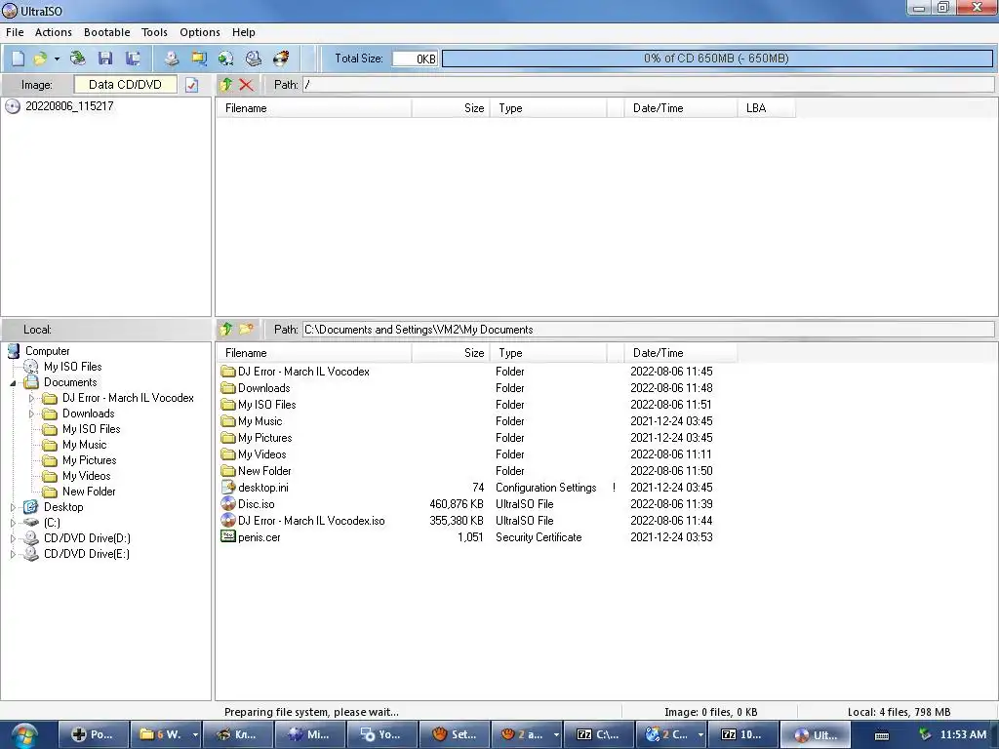The width and height of the screenshot is (999, 749).
Task: Click the Burn CD/DVD image icon
Action: 281,59
